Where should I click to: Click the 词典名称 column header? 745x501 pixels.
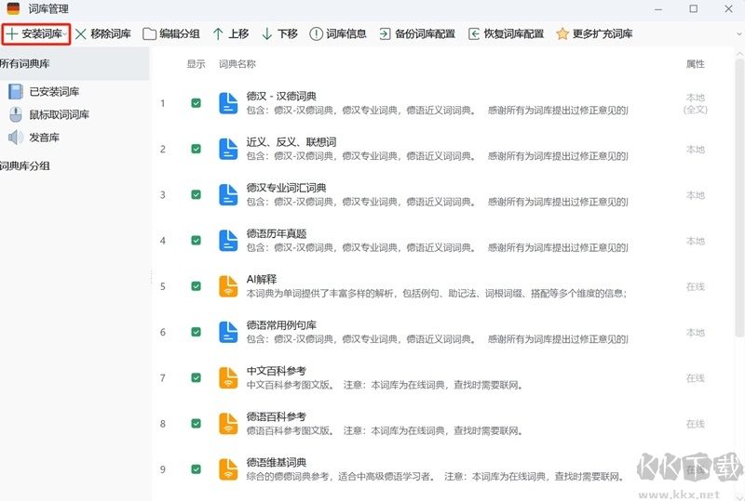point(237,64)
